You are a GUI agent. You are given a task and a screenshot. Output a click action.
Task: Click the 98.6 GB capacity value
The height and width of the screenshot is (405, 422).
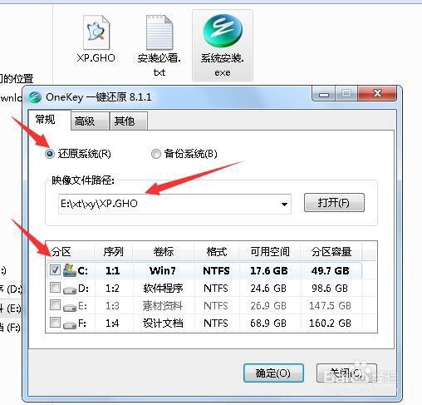point(330,289)
